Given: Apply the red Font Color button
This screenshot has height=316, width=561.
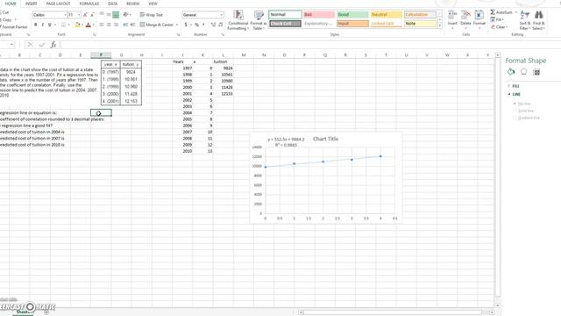Looking at the screenshot, I should click(x=89, y=25).
